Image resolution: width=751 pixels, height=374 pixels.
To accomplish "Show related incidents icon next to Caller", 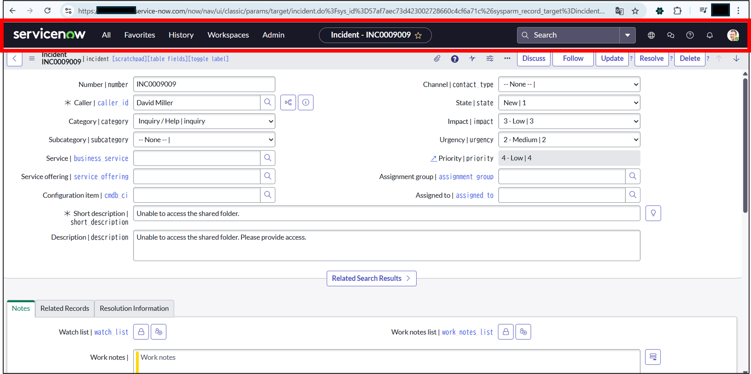I will (x=288, y=103).
